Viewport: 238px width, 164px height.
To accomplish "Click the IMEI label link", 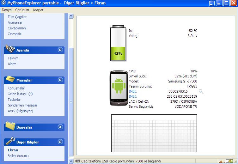I will [x=133, y=91].
